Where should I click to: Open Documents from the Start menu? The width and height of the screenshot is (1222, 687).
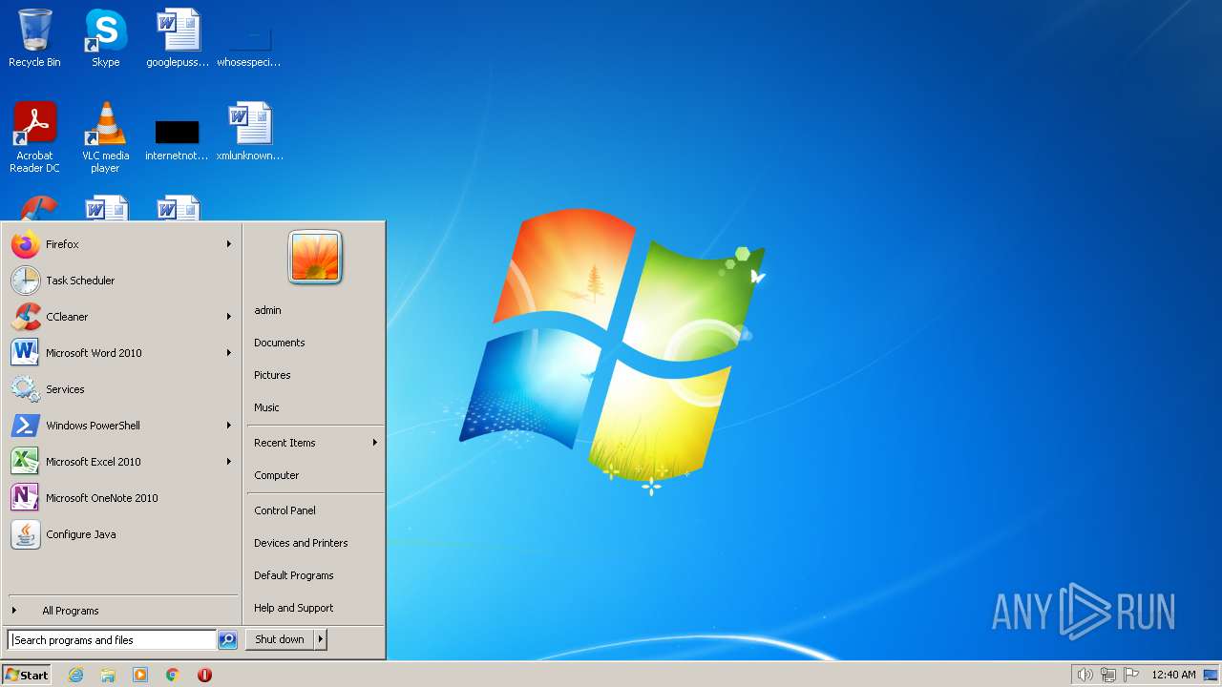tap(315, 343)
